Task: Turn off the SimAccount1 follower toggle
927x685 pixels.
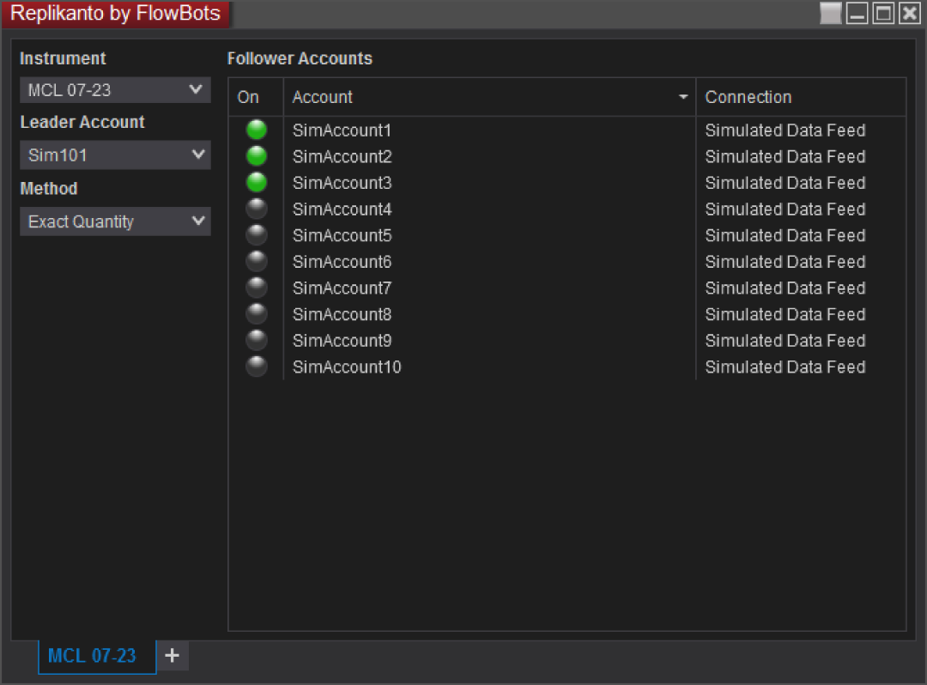Action: 257,130
